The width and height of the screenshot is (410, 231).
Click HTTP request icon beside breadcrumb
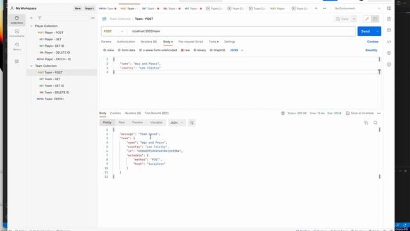click(104, 19)
